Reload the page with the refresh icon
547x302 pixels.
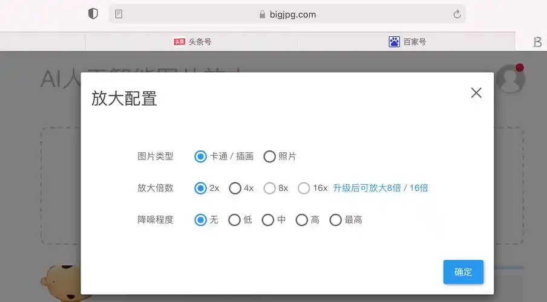457,14
